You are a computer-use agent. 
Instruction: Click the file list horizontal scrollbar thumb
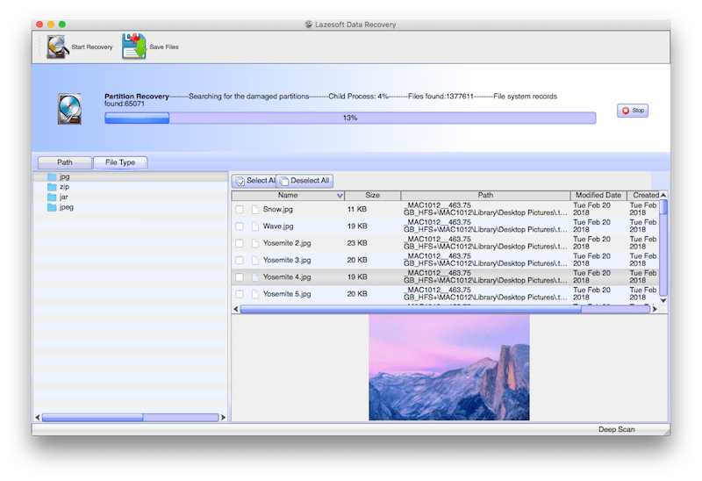(x=411, y=309)
